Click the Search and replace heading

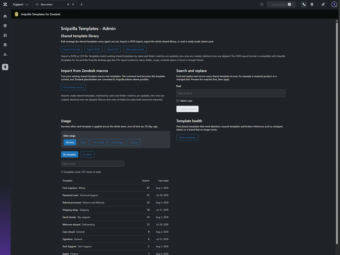pyautogui.click(x=192, y=71)
